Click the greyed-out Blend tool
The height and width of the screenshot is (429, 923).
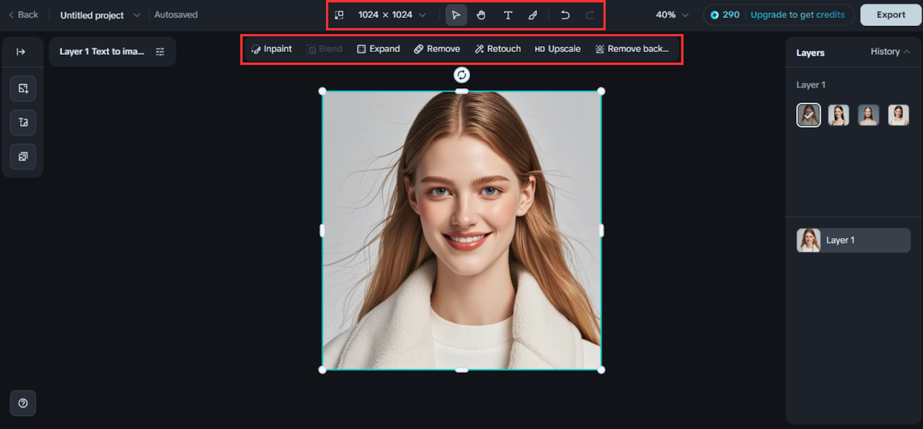click(324, 49)
